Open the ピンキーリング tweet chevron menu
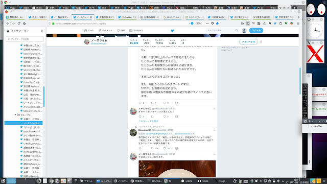Viewport: 327px width, 184px height. (x=214, y=109)
